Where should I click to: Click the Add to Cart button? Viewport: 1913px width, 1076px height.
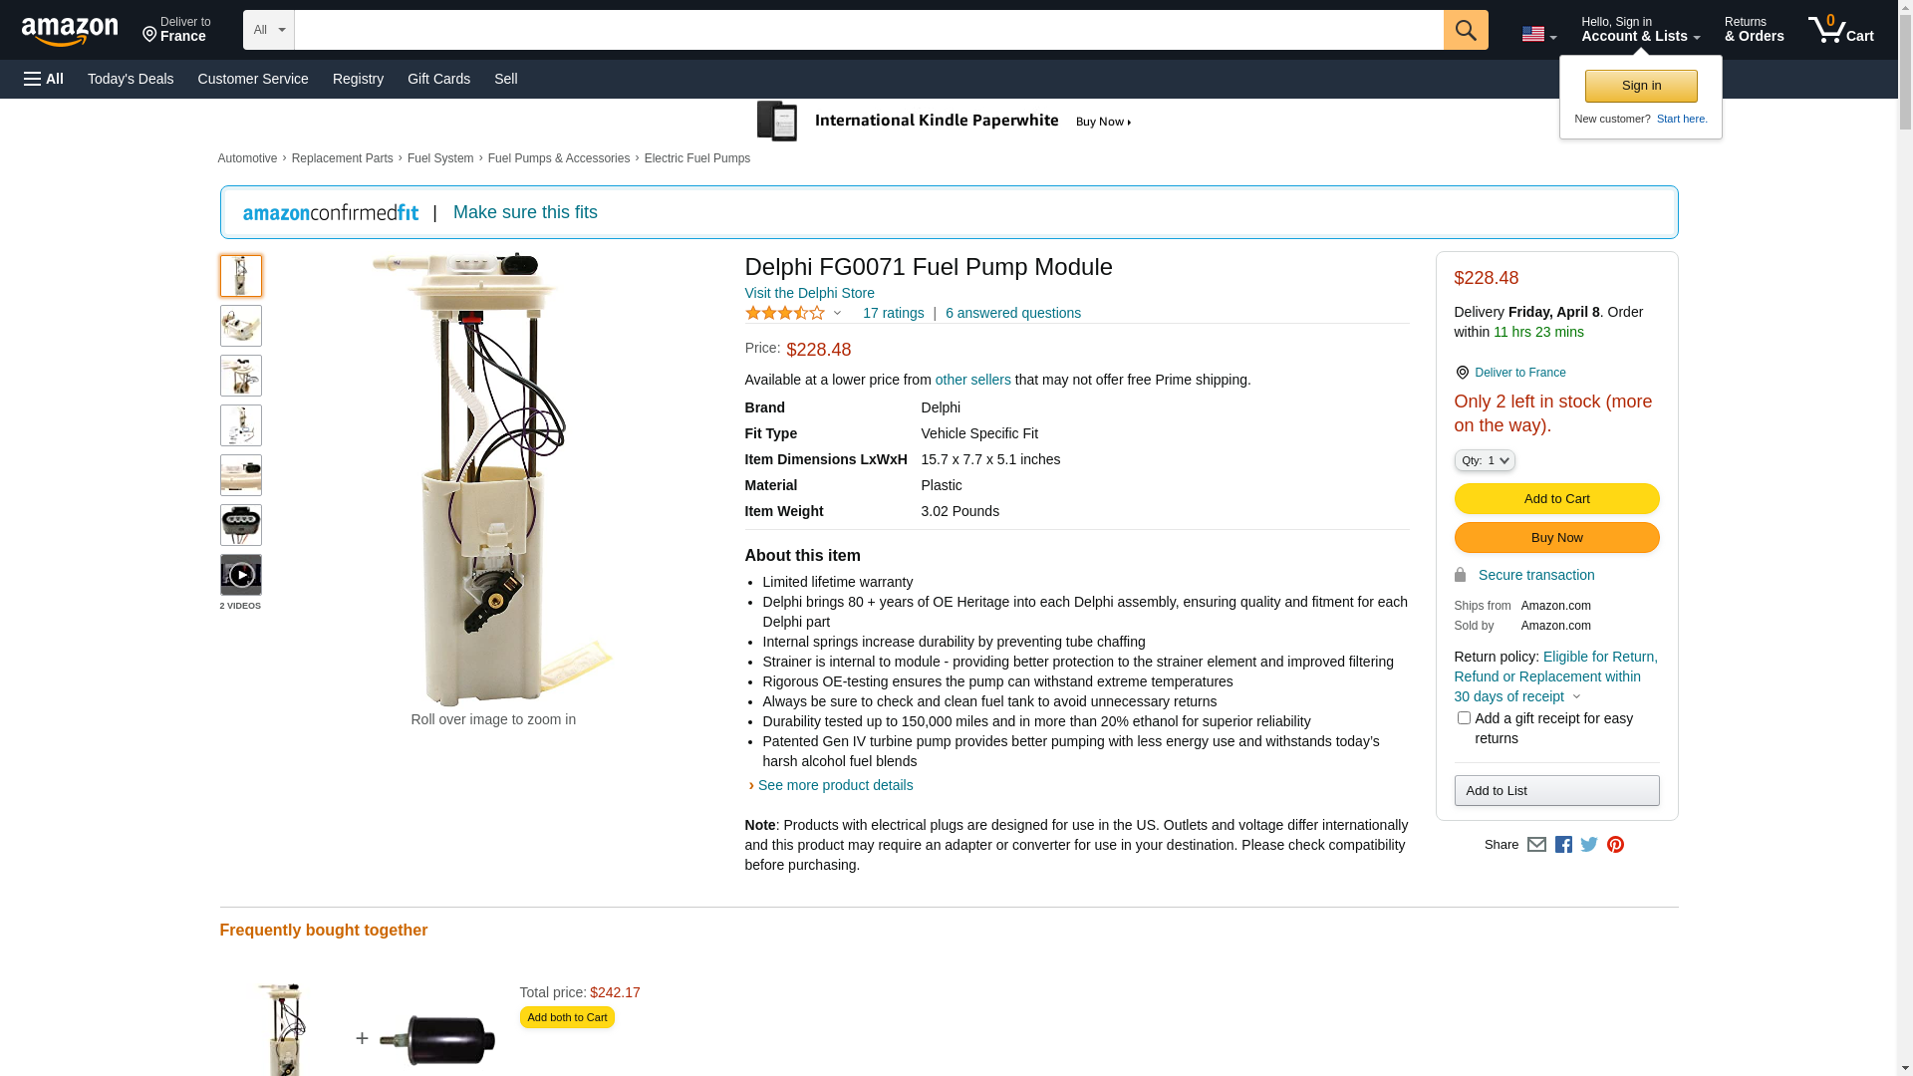tap(1556, 499)
